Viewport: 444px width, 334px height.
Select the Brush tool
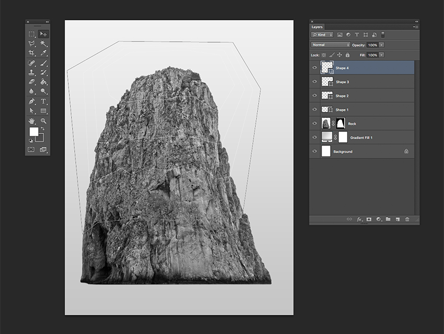click(43, 63)
